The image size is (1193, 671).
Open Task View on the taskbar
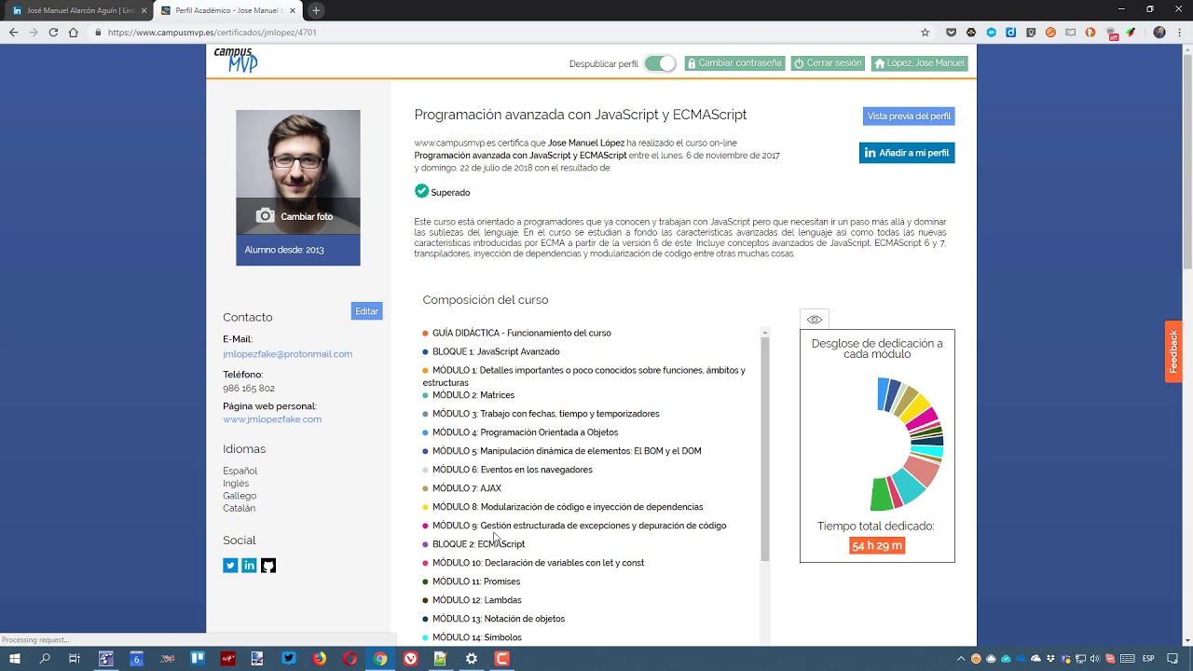(x=75, y=658)
